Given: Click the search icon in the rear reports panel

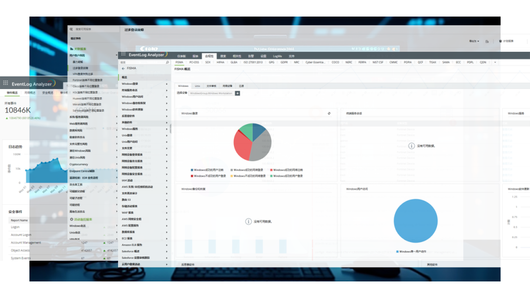Looking at the screenshot, I should (x=71, y=29).
